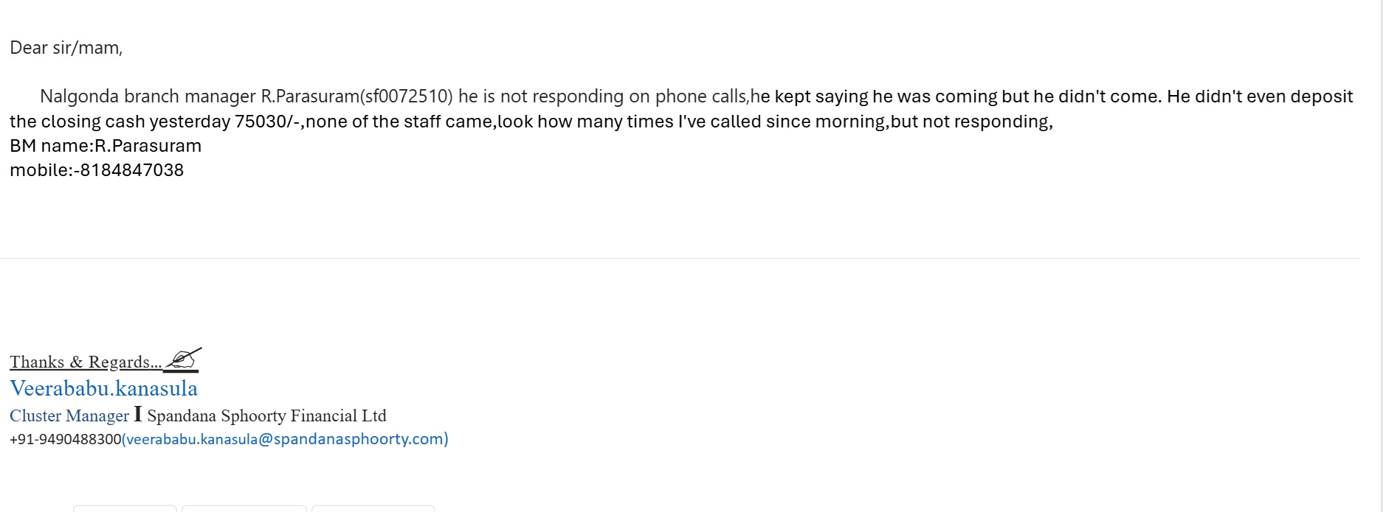Click the mobile number 8184847038
The width and height of the screenshot is (1383, 512).
tap(131, 170)
